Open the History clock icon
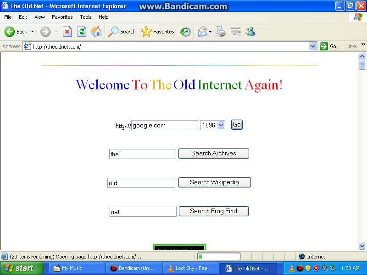This screenshot has width=367, height=275. tap(185, 32)
